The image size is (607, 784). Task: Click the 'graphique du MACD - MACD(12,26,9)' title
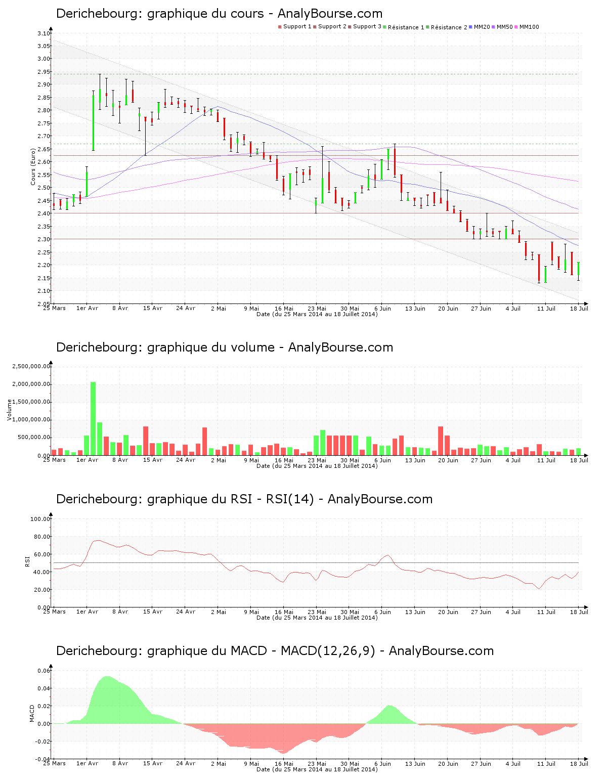point(275,651)
